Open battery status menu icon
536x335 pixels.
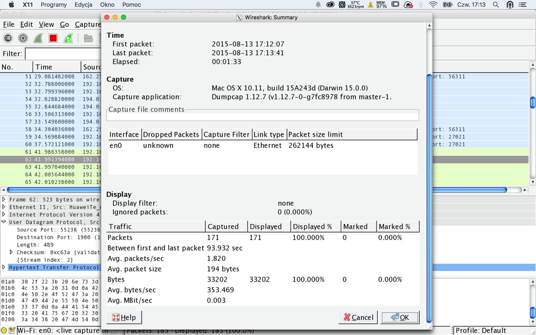tap(447, 4)
